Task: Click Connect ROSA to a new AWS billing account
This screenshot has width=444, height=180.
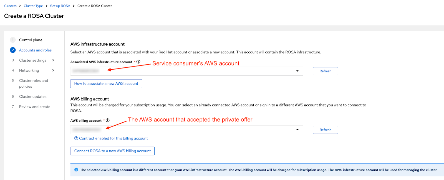Action: [112, 151]
